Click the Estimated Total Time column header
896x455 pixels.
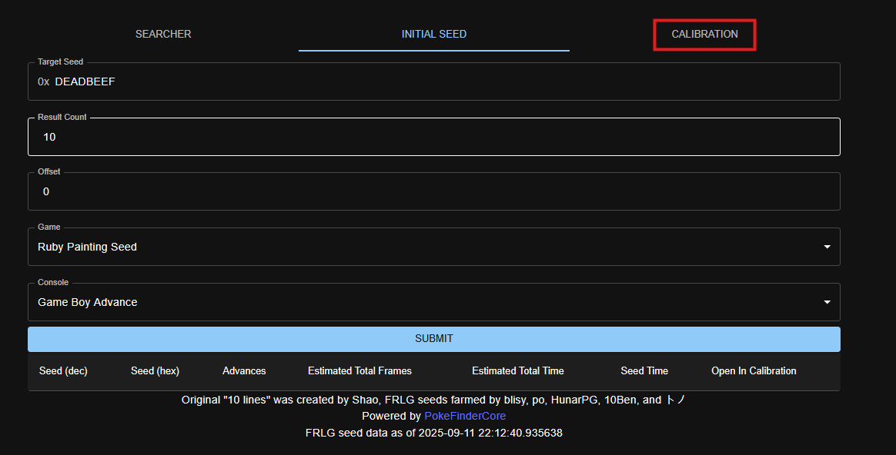[x=517, y=370]
